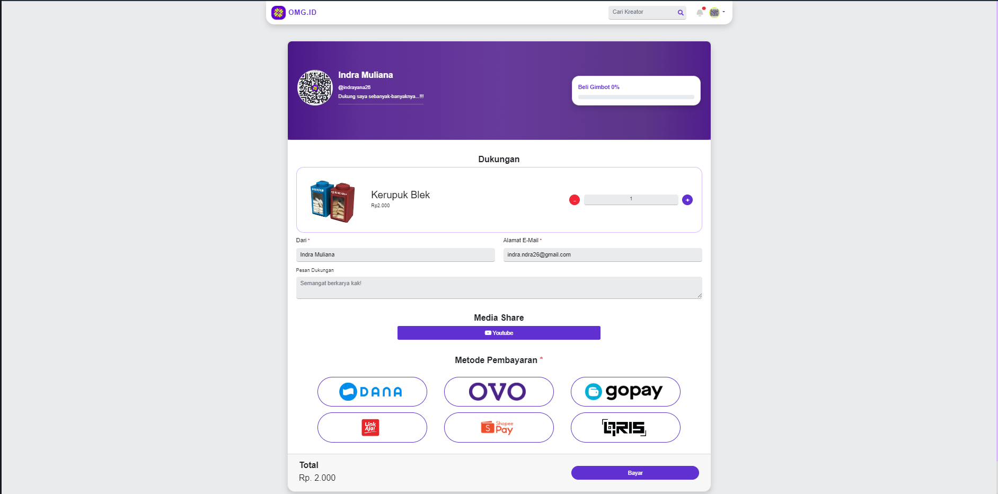Click the OMG.ID logo

pyautogui.click(x=294, y=12)
